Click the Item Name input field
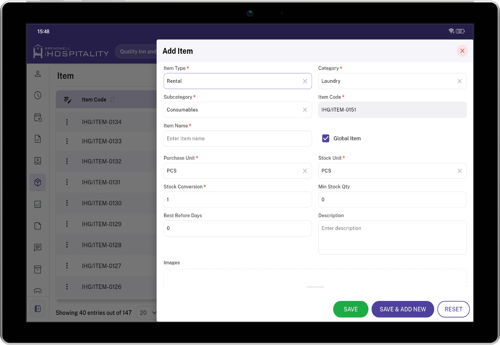Viewport: 500px width, 345px height. click(238, 139)
